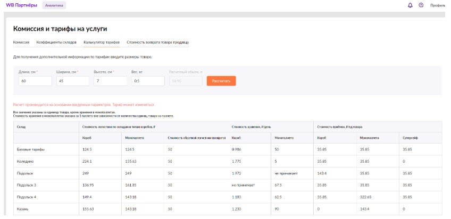Focus the Вес, кг input field
This screenshot has width=451, height=219.
click(148, 81)
